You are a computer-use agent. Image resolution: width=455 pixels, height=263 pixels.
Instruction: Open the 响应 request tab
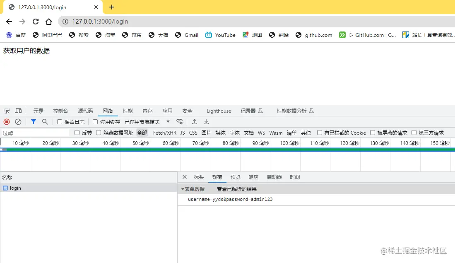point(253,177)
